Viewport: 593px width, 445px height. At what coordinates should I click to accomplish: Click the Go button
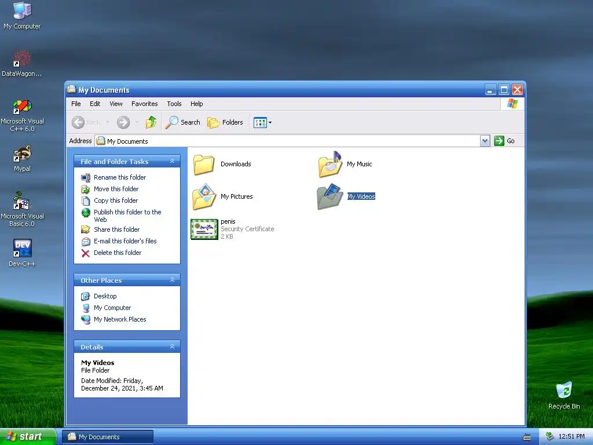[x=504, y=141]
